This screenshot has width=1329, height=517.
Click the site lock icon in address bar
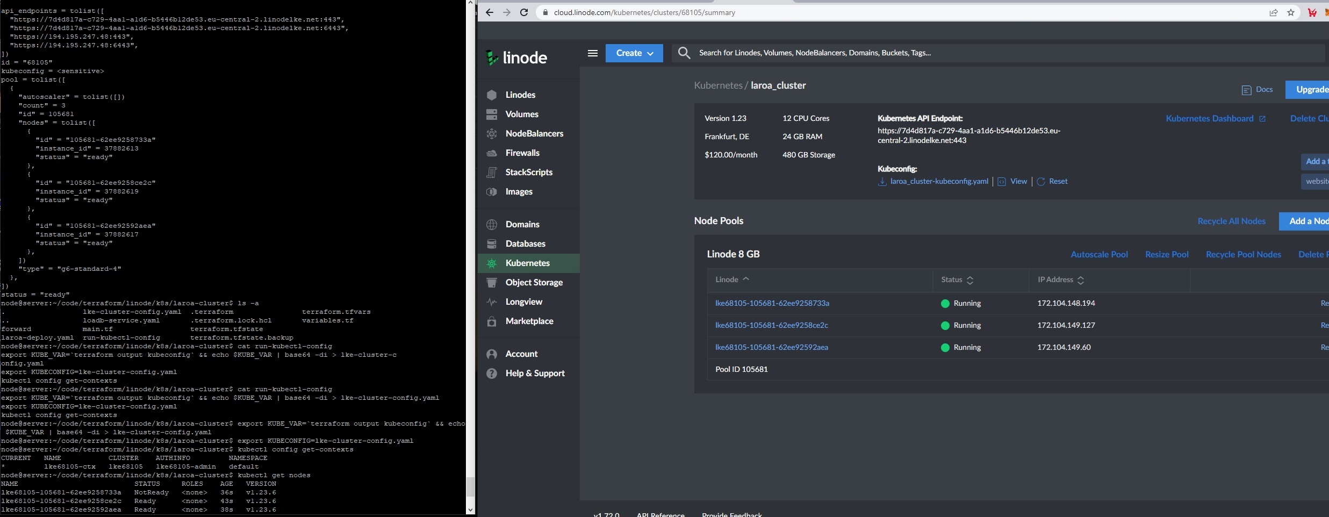pos(545,12)
